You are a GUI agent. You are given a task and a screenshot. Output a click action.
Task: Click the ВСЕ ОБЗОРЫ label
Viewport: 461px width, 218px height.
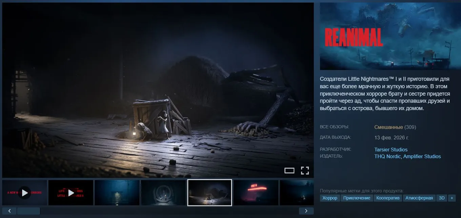point(335,127)
